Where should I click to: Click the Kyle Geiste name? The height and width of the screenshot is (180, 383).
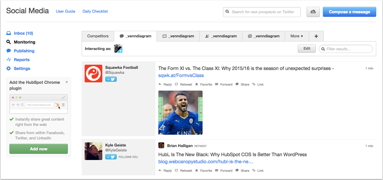(116, 145)
